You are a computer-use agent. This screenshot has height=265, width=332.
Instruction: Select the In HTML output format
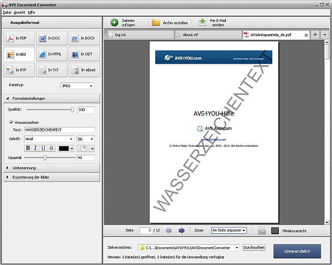pos(52,54)
